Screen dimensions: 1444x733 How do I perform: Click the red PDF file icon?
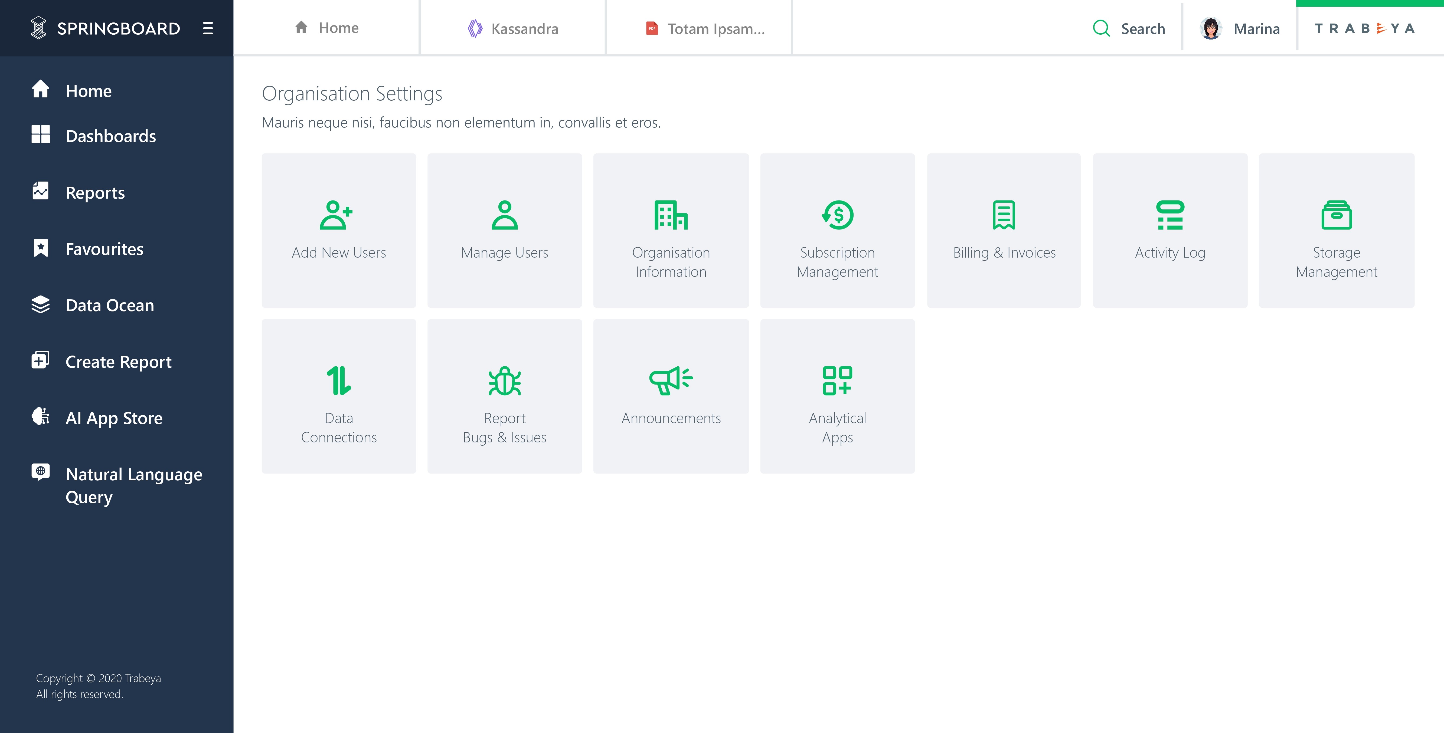(651, 28)
